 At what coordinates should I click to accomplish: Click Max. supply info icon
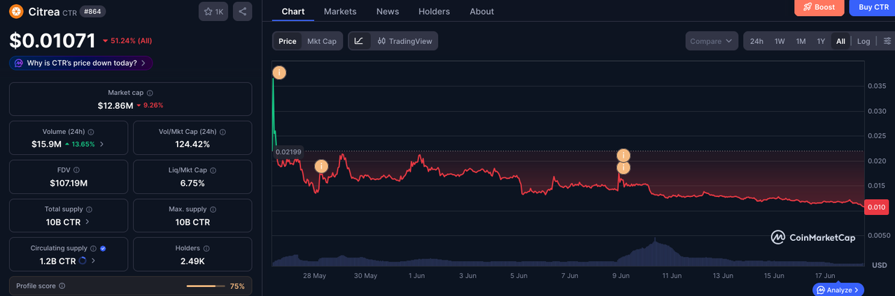pyautogui.click(x=213, y=209)
